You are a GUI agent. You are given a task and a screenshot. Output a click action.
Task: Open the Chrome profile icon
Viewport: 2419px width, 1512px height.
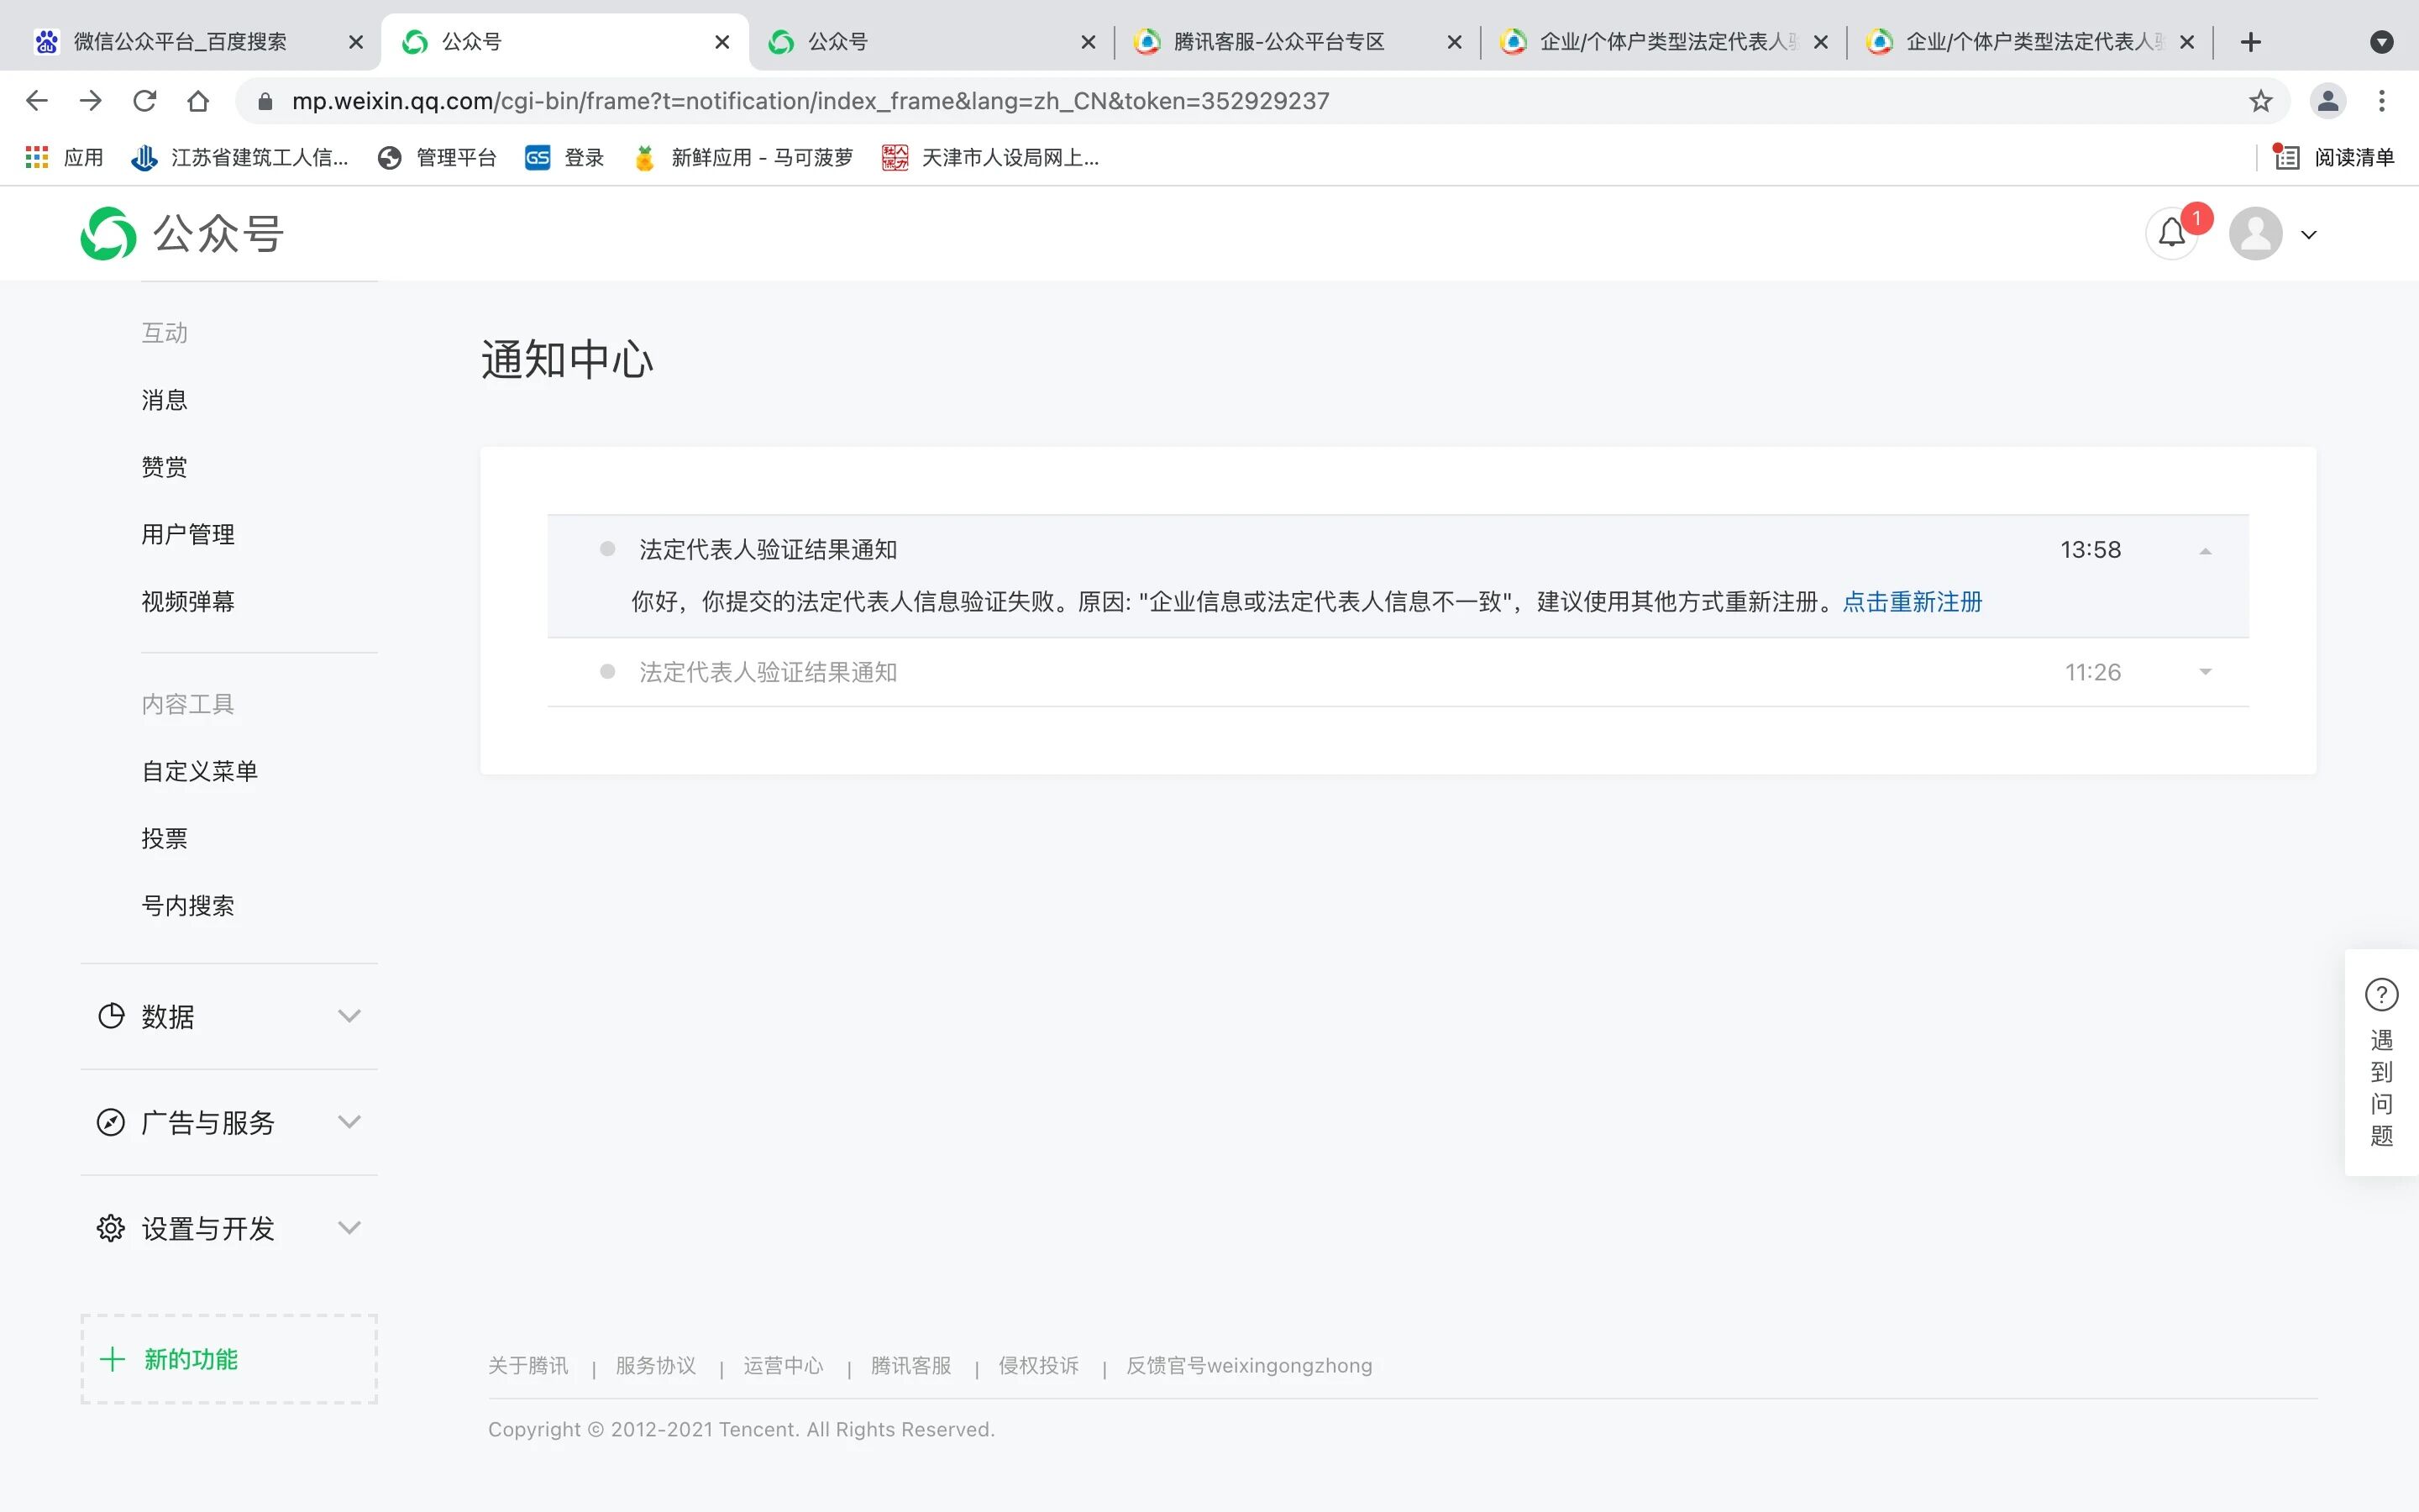2327,101
